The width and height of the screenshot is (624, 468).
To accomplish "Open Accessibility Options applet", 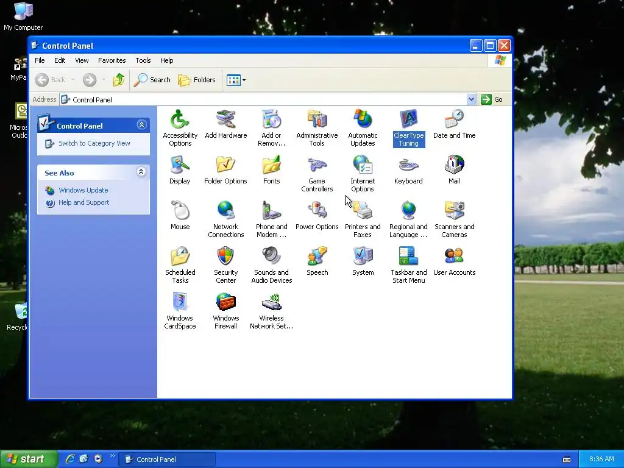I will [180, 127].
